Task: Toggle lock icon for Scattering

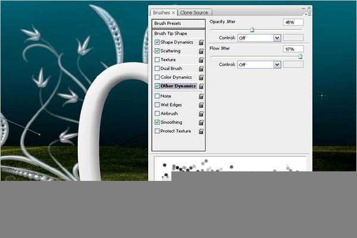Action: [x=201, y=51]
